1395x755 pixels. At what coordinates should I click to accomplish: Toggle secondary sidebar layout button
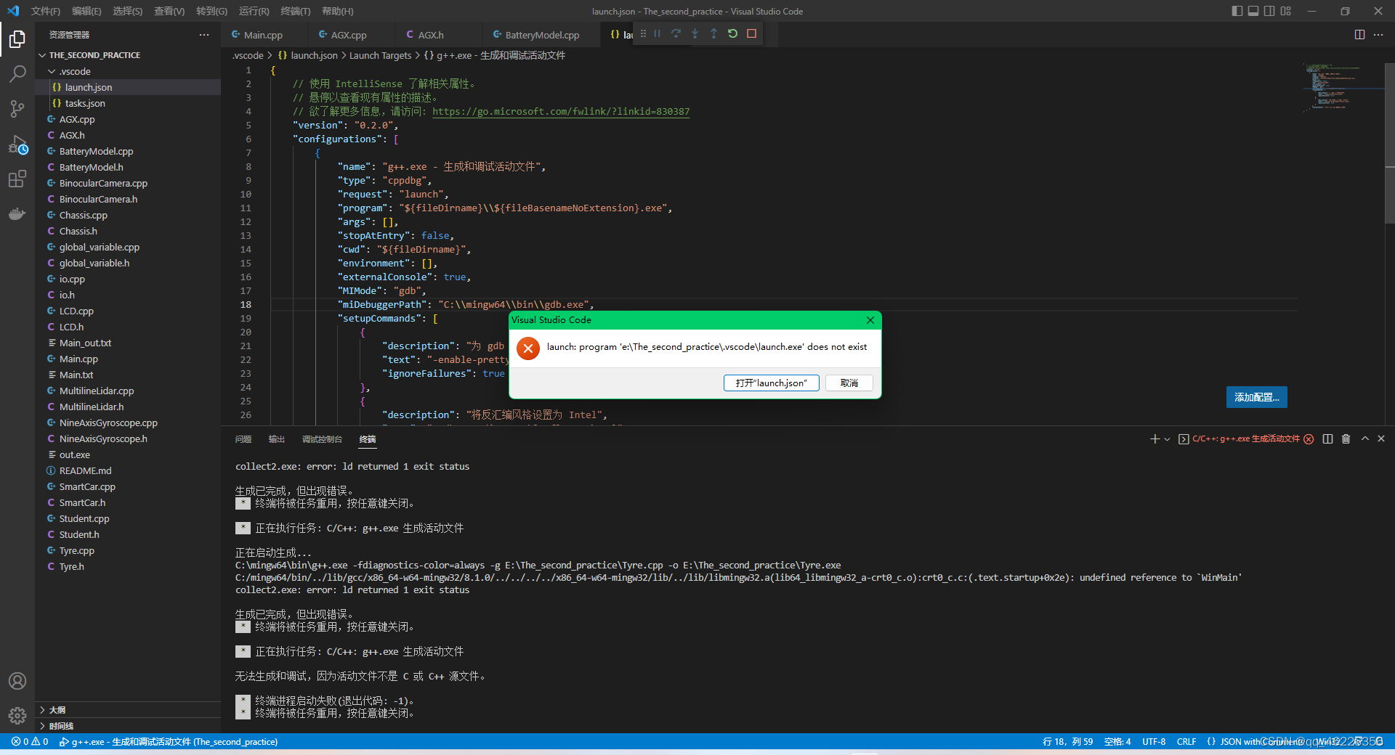coord(1269,11)
